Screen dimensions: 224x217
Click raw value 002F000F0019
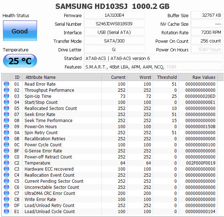(x=200, y=163)
